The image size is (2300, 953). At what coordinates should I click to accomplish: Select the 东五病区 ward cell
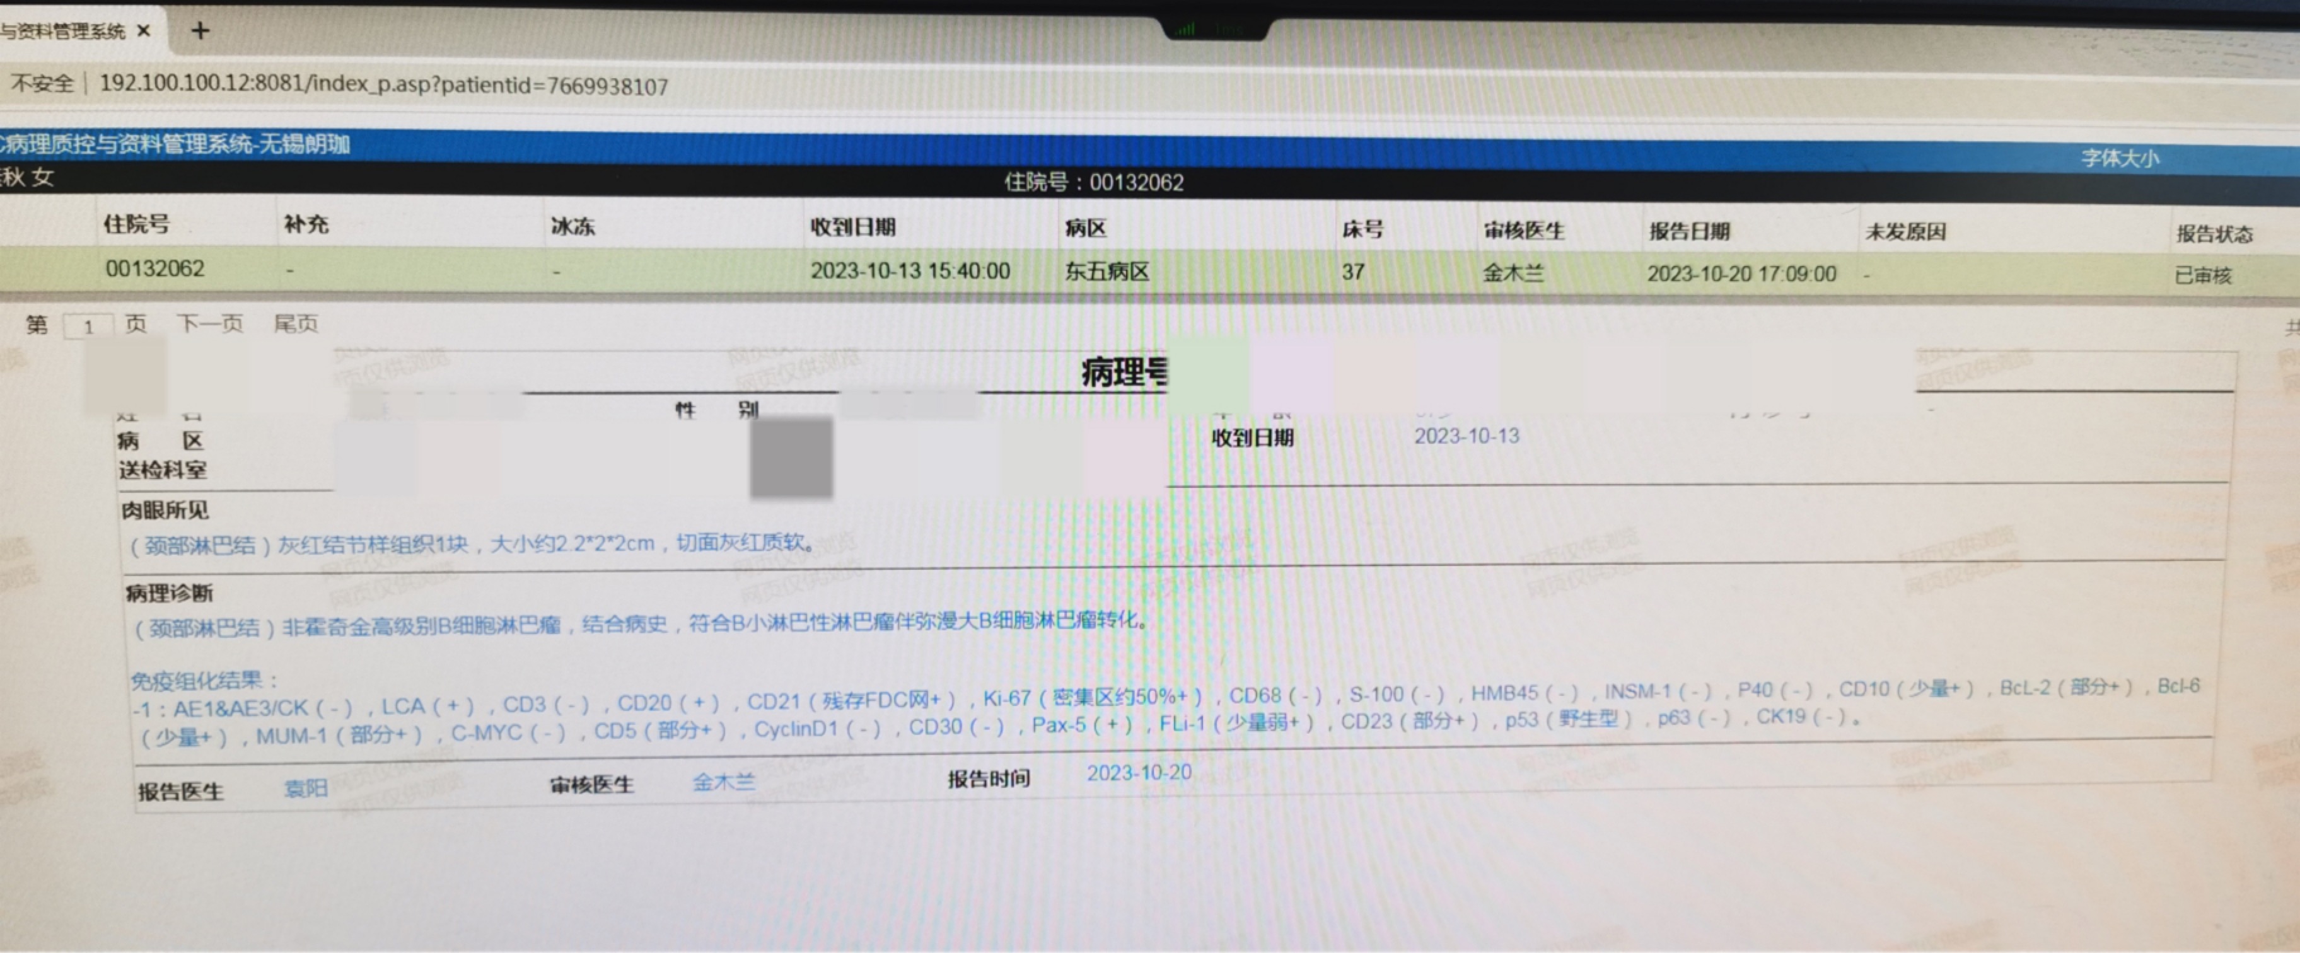click(x=1106, y=271)
